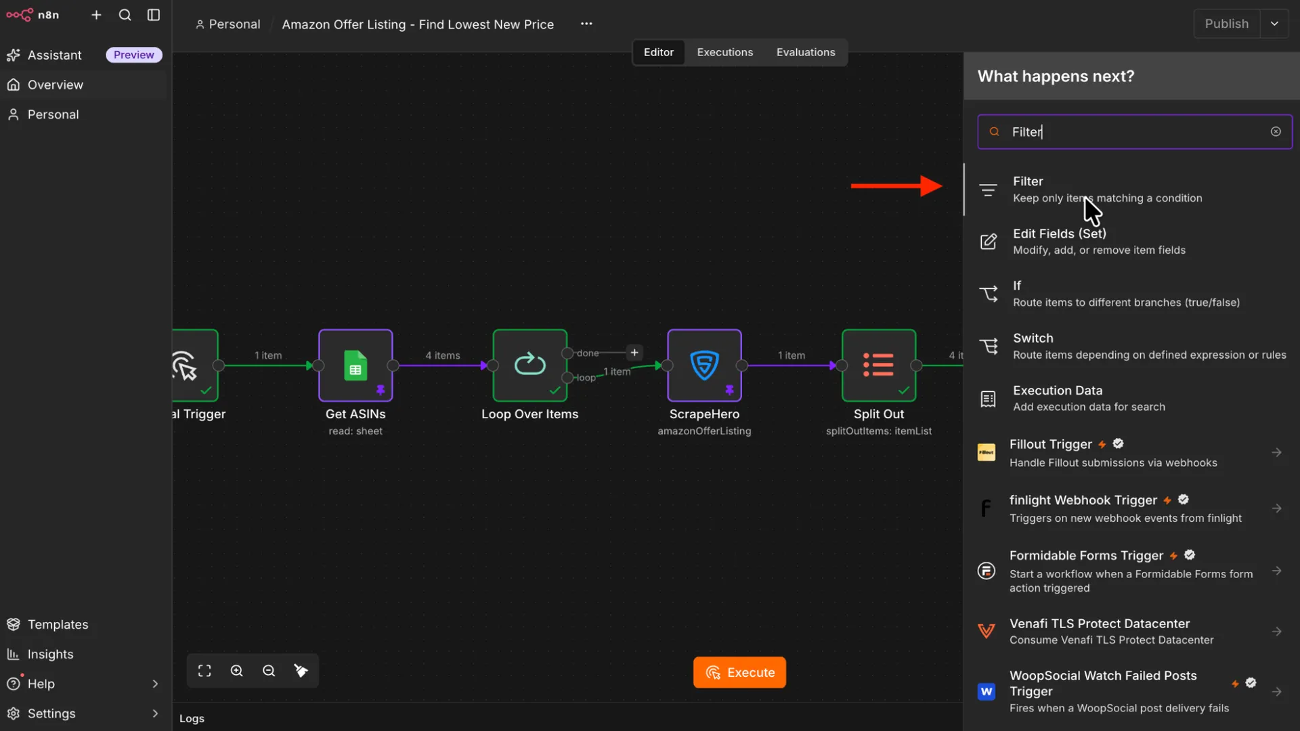Click 'What happens next?' heading
The image size is (1300, 731).
click(1056, 76)
